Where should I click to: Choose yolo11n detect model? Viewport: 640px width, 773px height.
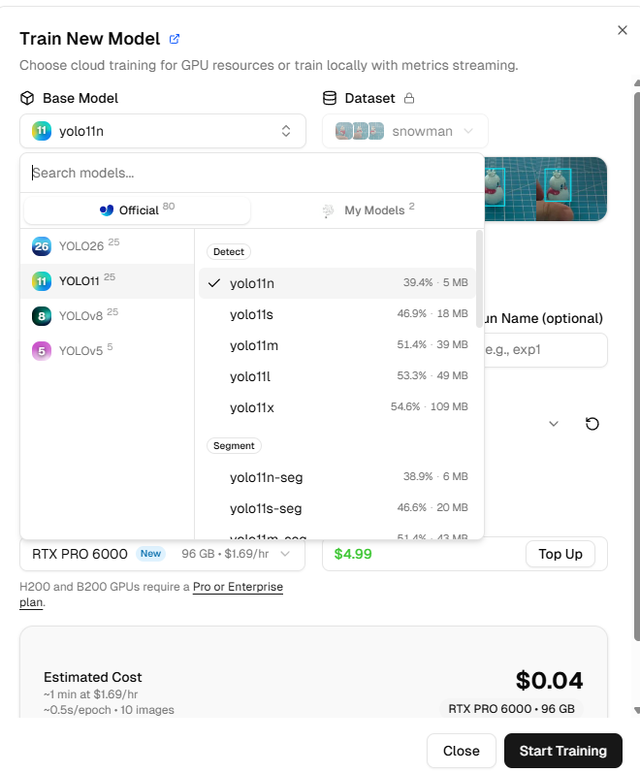click(337, 283)
